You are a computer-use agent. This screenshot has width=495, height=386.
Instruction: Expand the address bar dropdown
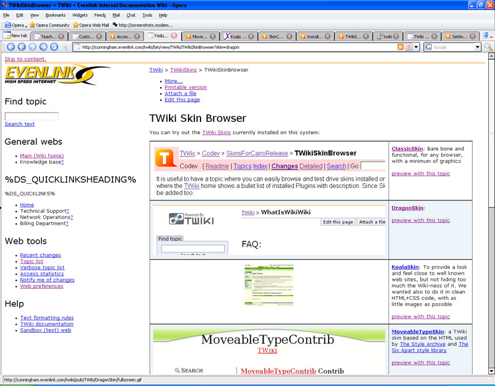(416, 47)
